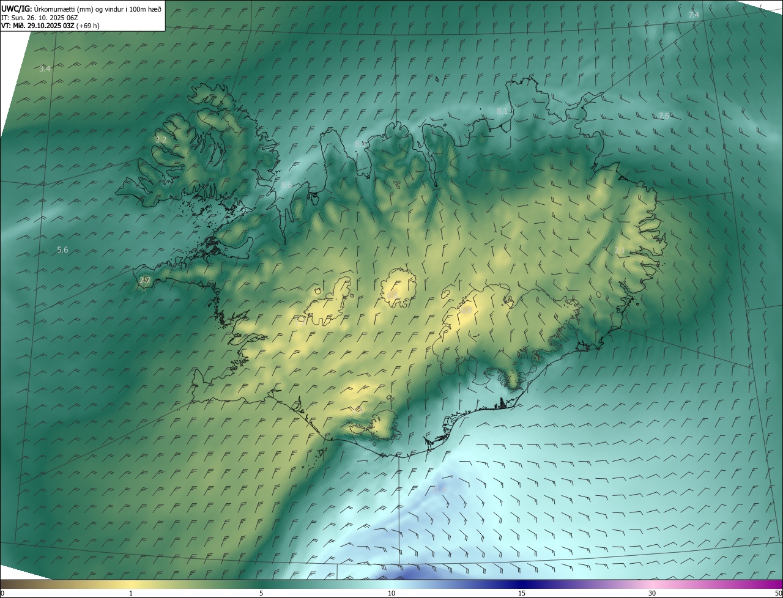Click the 5 tick label on the color scale
783x598 pixels.
(261, 594)
